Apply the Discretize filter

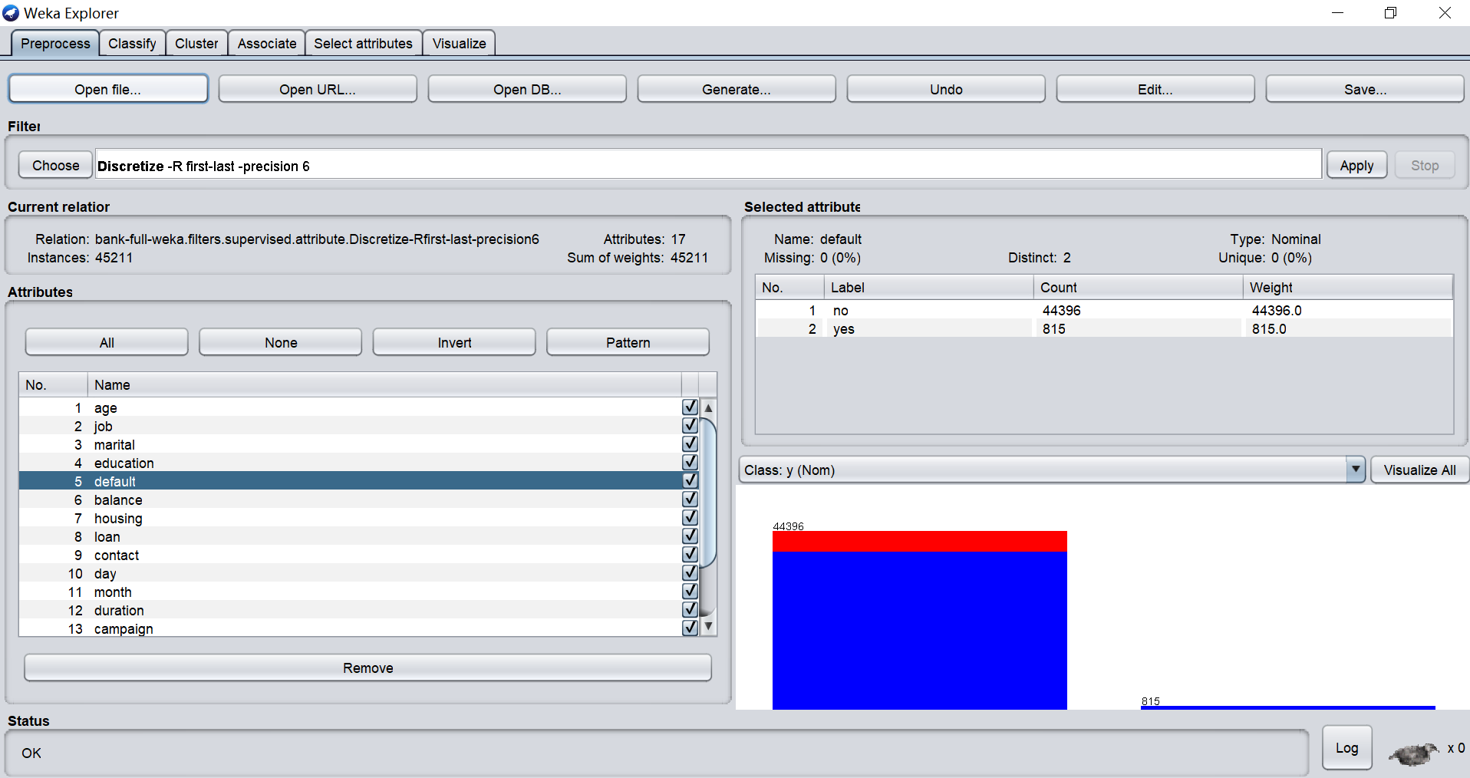[x=1356, y=166]
